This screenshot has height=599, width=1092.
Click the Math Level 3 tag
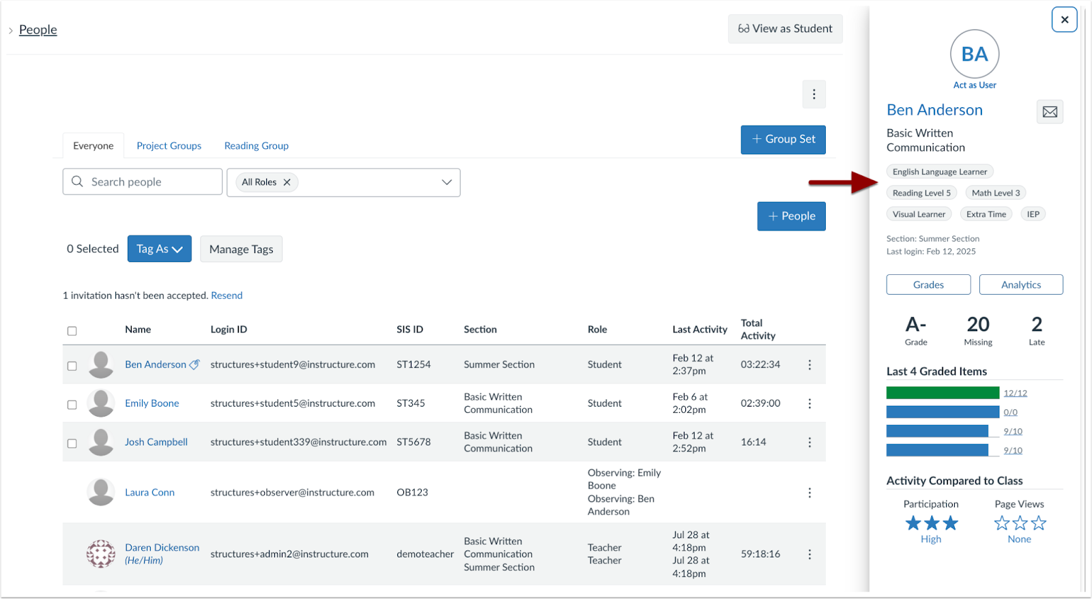pos(996,193)
